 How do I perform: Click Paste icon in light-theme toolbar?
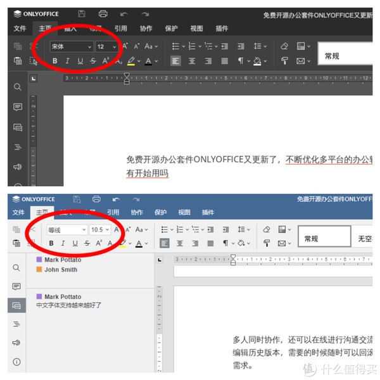coord(16,243)
